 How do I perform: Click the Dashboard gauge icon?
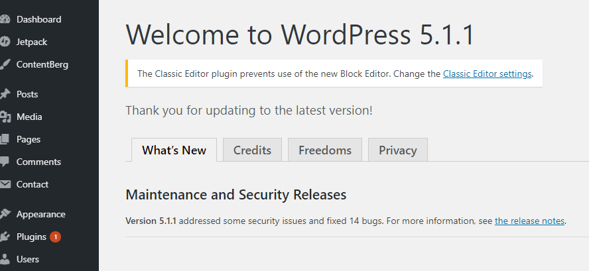(4, 19)
